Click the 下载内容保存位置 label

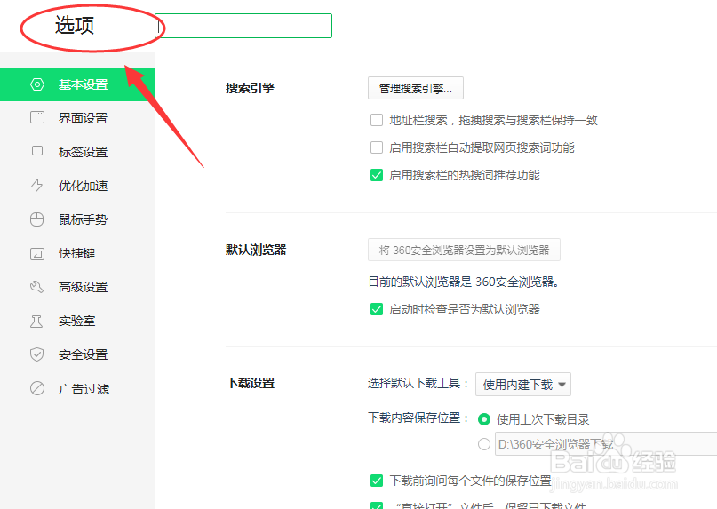pyautogui.click(x=418, y=418)
